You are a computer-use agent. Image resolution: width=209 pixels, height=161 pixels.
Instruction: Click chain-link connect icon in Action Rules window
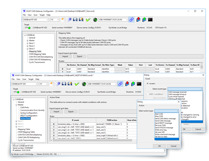tap(120, 84)
